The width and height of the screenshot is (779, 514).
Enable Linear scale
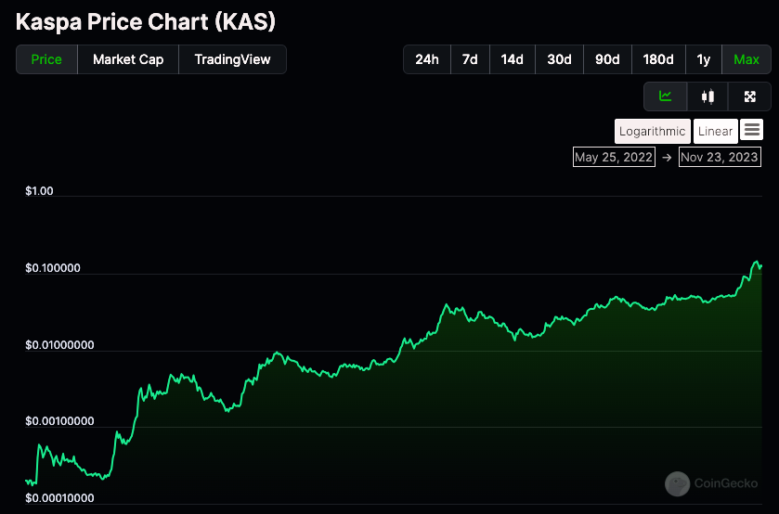[x=716, y=131]
